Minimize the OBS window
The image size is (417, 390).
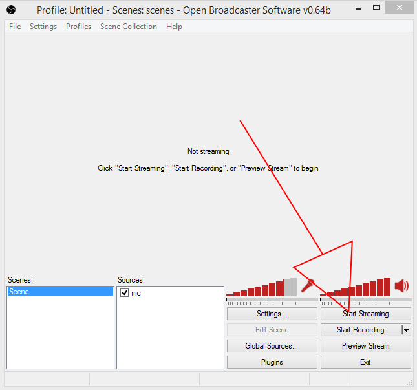pos(359,9)
